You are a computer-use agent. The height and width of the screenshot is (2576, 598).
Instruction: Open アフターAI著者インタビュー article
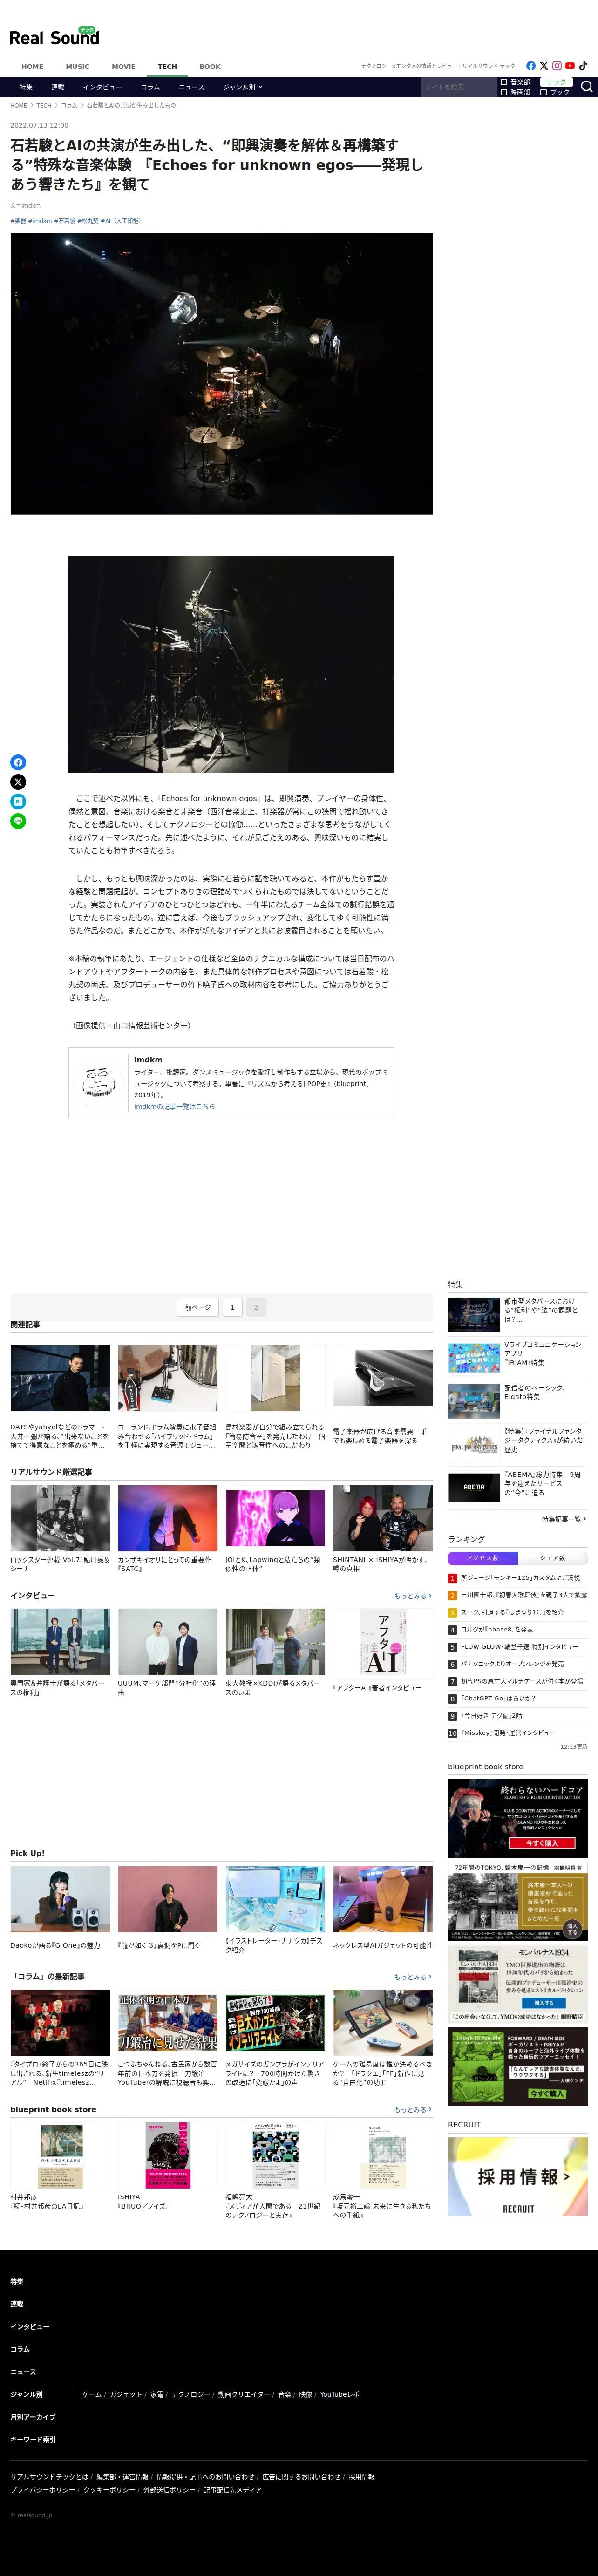(x=383, y=1651)
